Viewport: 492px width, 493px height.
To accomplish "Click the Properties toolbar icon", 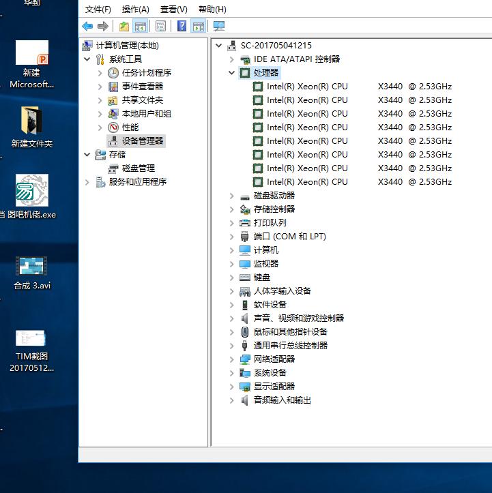I will point(161,26).
